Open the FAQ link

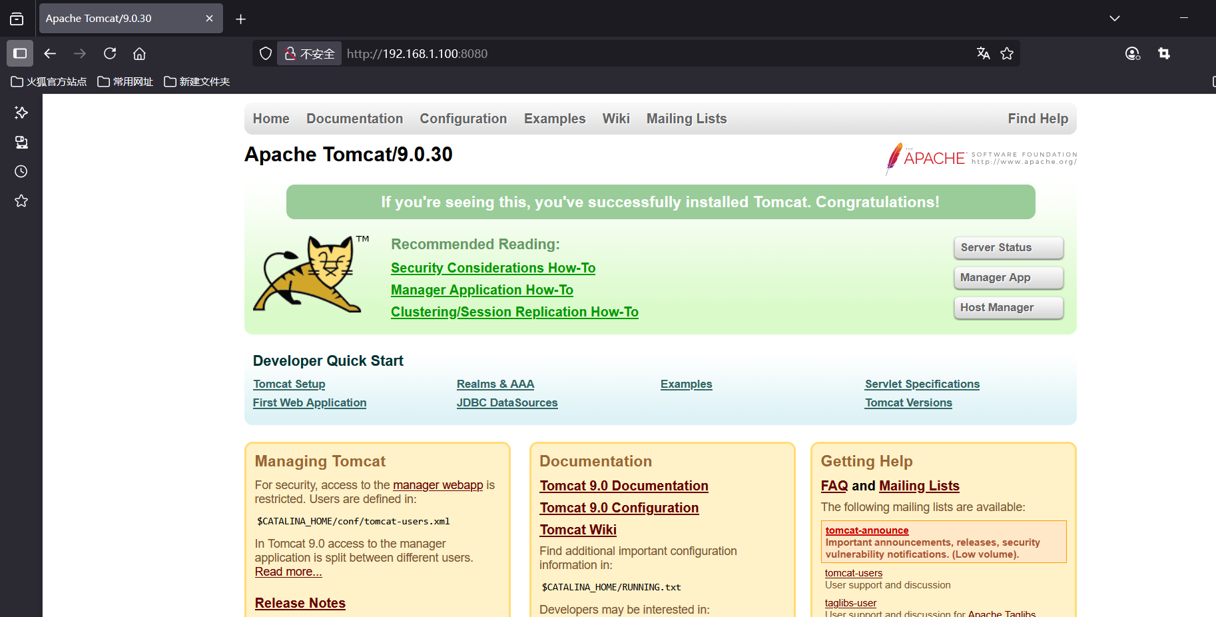(834, 486)
